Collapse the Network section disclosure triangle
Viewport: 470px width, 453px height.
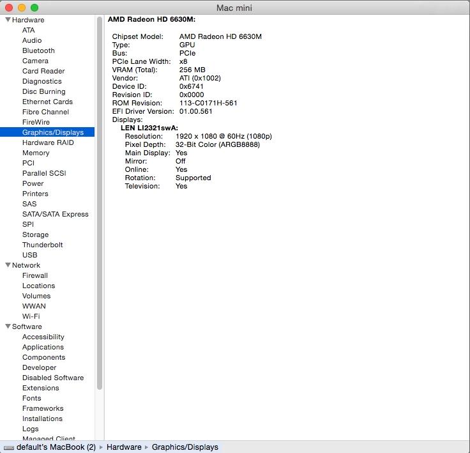coord(7,265)
